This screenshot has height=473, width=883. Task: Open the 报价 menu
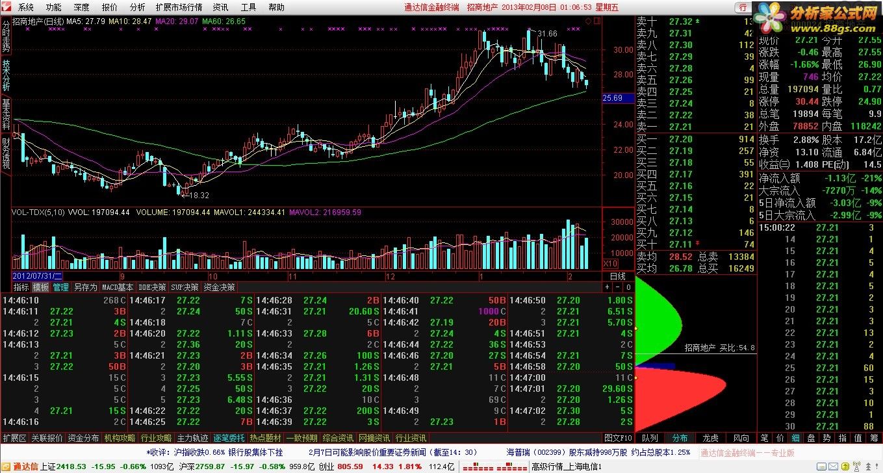pyautogui.click(x=109, y=7)
